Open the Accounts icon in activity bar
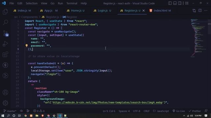Screen dimensions: 211x118 click(5, 92)
